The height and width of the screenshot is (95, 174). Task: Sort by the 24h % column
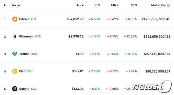[x=115, y=5]
